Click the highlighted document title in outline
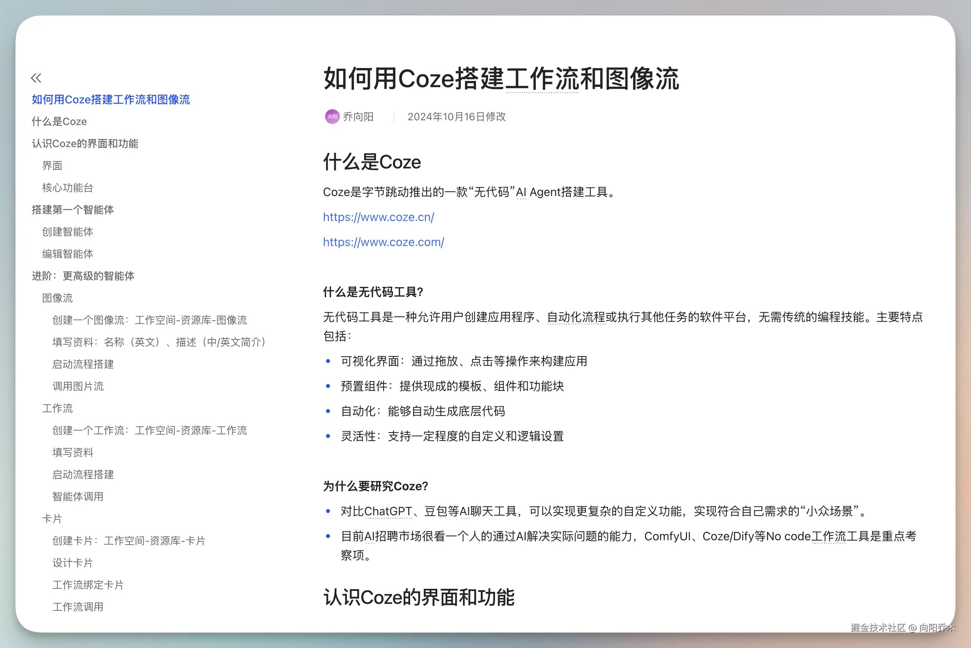Image resolution: width=971 pixels, height=648 pixels. 111,100
